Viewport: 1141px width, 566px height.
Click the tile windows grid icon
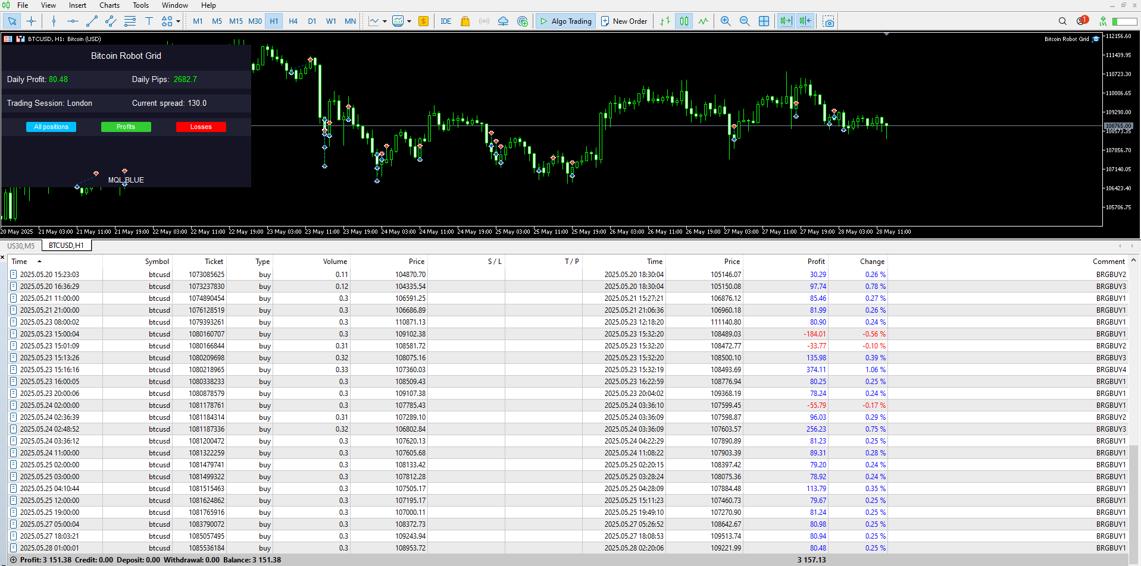click(x=764, y=21)
